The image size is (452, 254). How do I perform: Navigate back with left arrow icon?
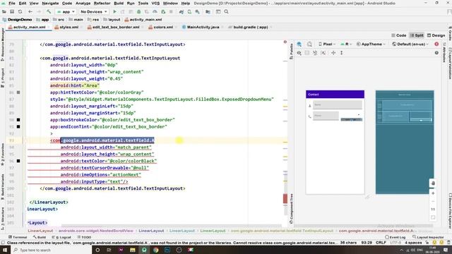30,12
